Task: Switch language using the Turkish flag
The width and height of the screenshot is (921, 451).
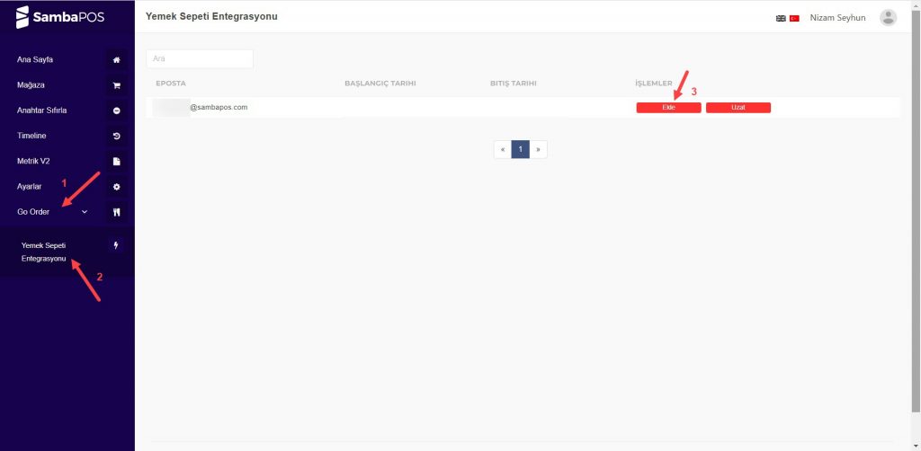Action: point(794,18)
